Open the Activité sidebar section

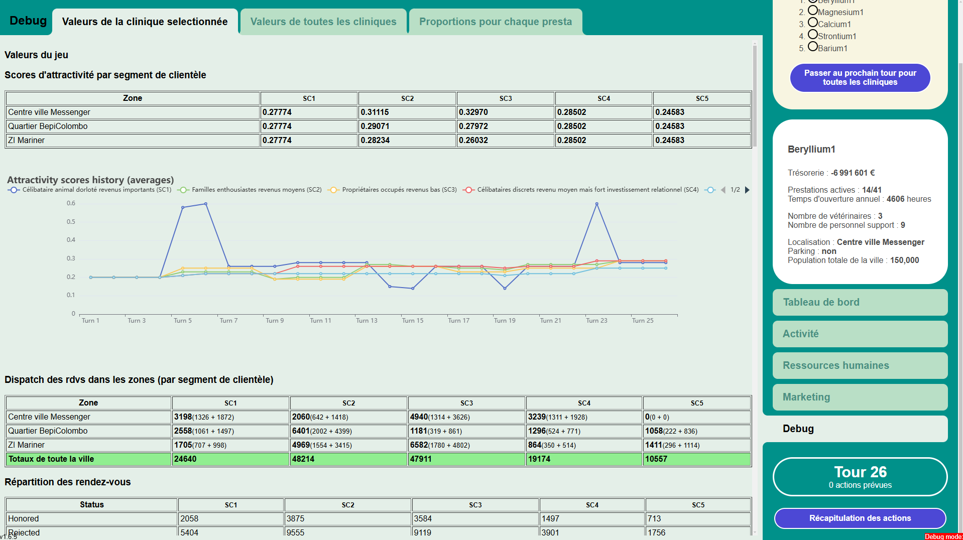pyautogui.click(x=860, y=334)
